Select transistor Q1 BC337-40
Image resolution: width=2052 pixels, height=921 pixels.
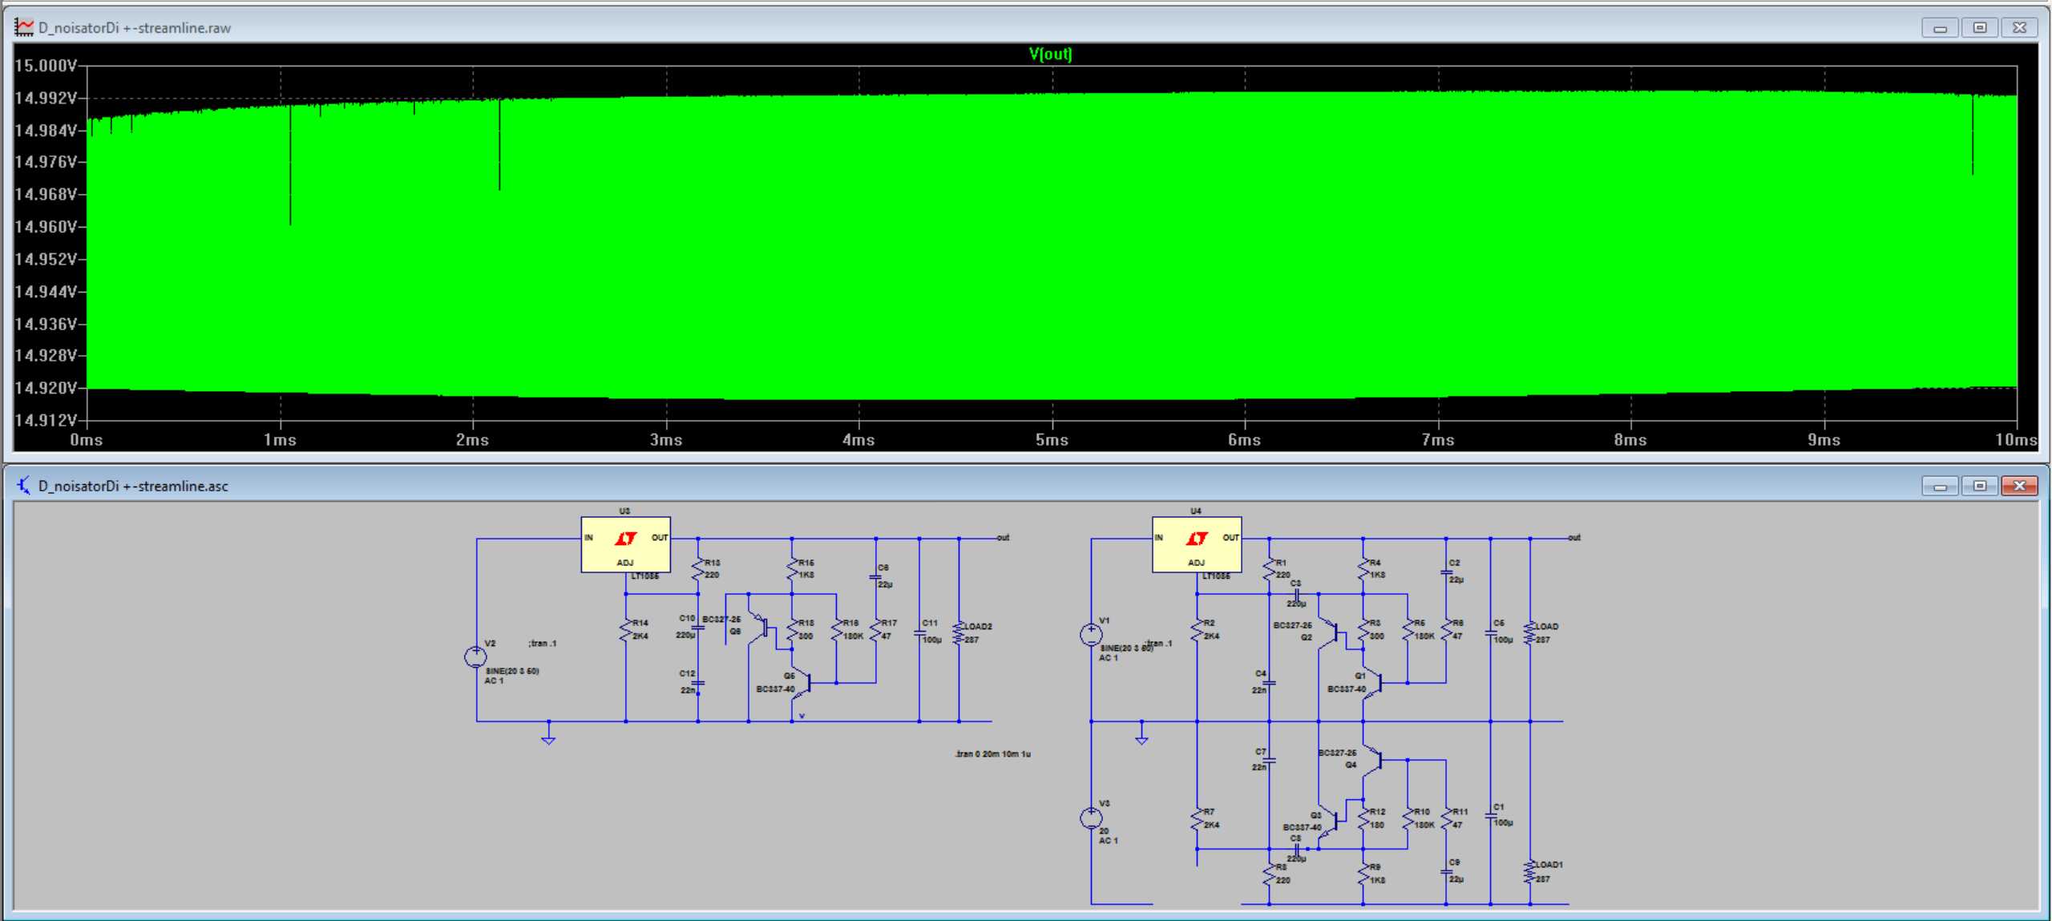(1374, 683)
